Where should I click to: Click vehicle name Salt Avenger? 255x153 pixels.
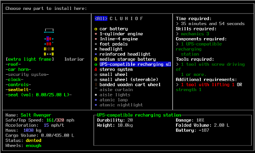click(x=36, y=115)
